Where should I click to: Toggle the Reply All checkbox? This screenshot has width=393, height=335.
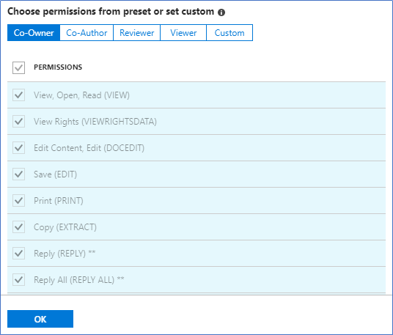(19, 279)
